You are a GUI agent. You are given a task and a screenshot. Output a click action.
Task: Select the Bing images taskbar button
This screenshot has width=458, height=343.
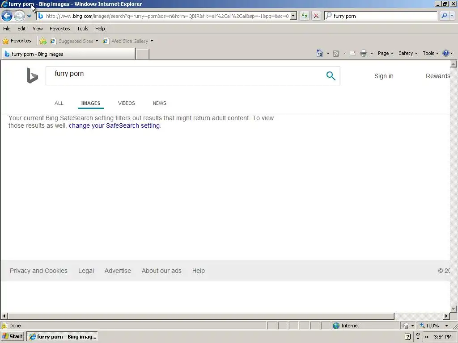(x=63, y=337)
